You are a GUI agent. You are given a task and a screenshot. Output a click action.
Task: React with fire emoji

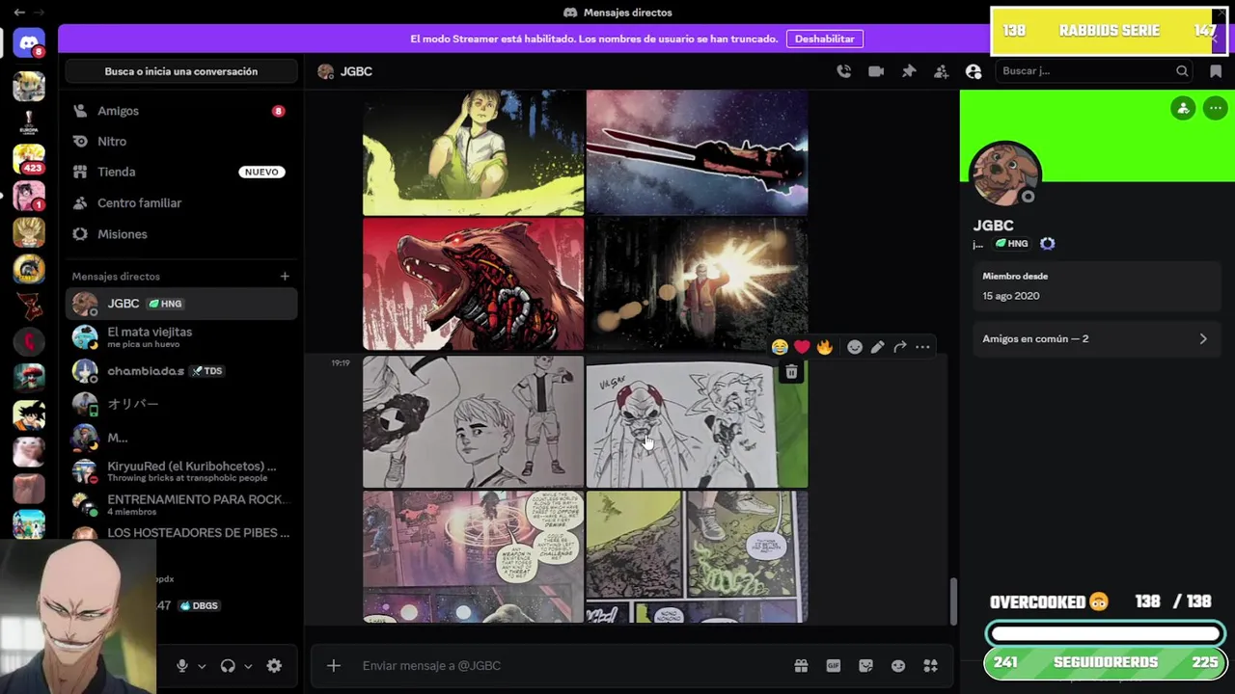point(824,347)
